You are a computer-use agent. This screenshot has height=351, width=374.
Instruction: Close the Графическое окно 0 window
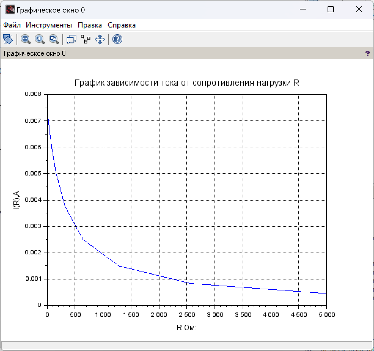click(359, 9)
